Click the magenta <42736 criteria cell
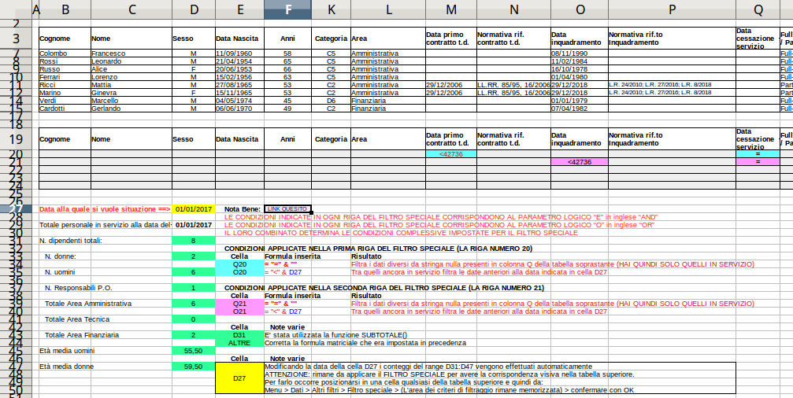This screenshot has width=793, height=398. (x=579, y=161)
